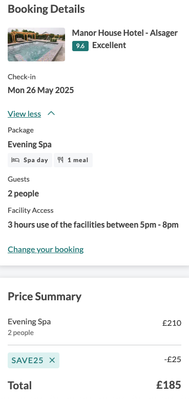Click the 9.6 rating badge
This screenshot has width=189, height=399.
click(80, 46)
